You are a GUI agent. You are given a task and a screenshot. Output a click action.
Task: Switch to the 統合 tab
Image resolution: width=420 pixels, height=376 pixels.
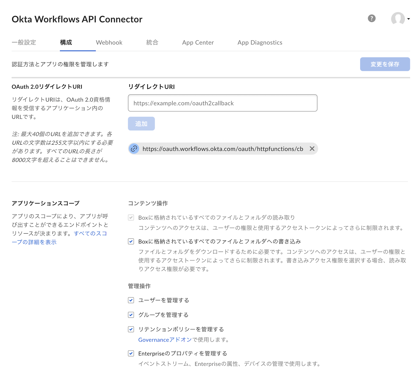click(x=152, y=42)
